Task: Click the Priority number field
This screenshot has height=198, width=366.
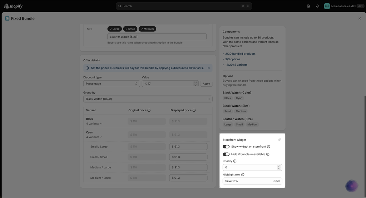Action: pyautogui.click(x=252, y=167)
